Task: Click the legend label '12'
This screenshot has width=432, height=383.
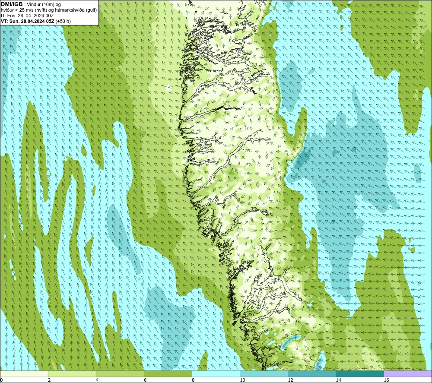Action: 290,380
